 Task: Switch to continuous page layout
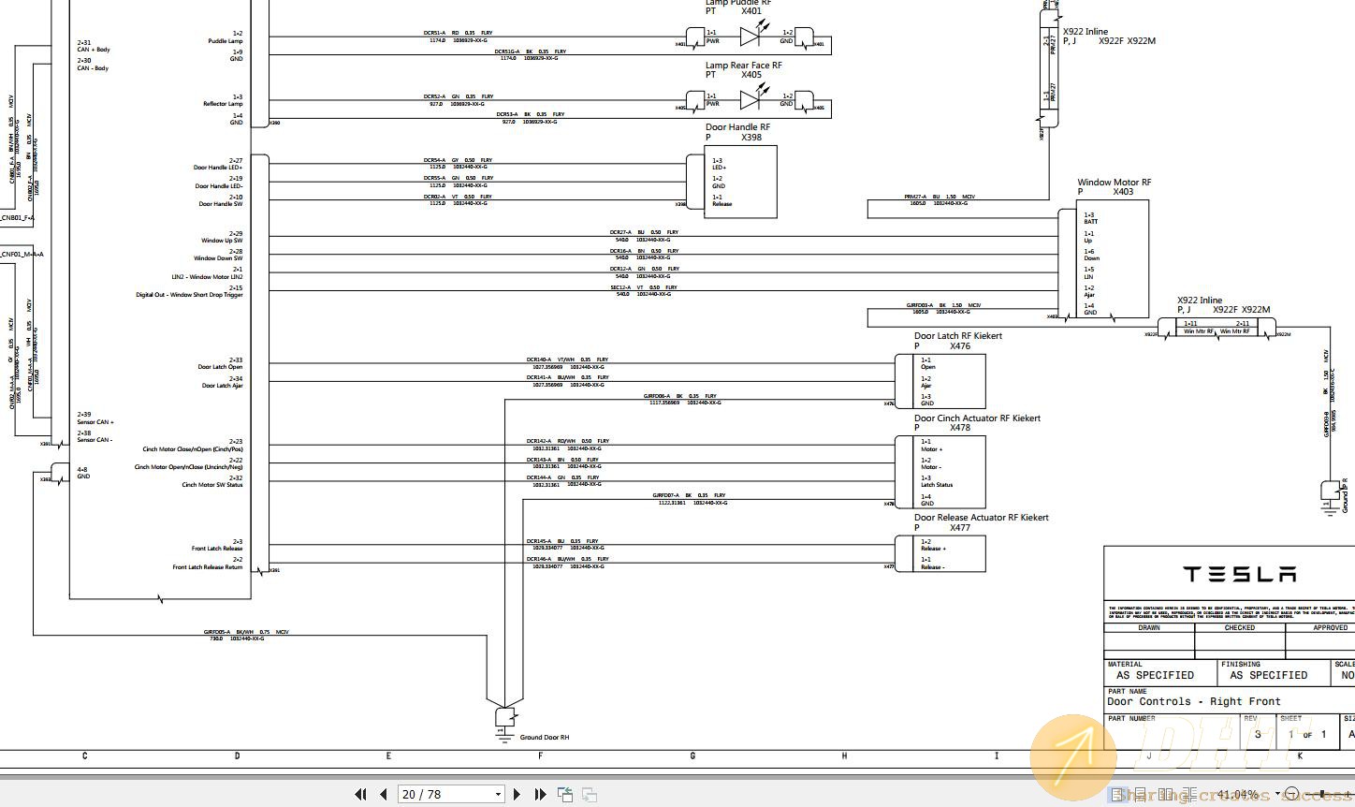(x=1141, y=794)
